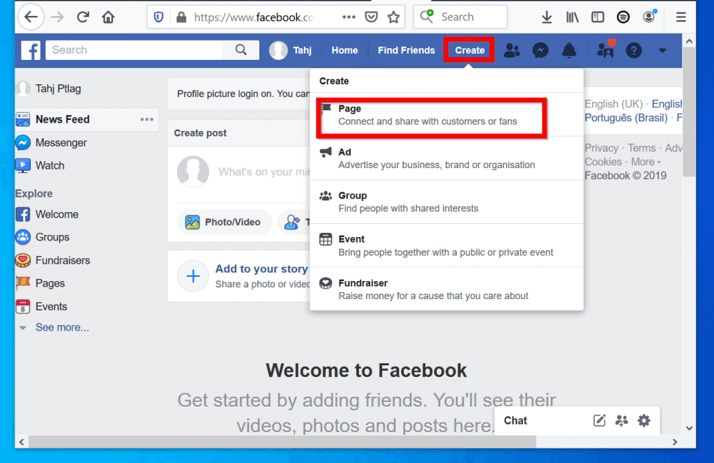Open Chat settings gear
This screenshot has width=714, height=463.
click(644, 420)
